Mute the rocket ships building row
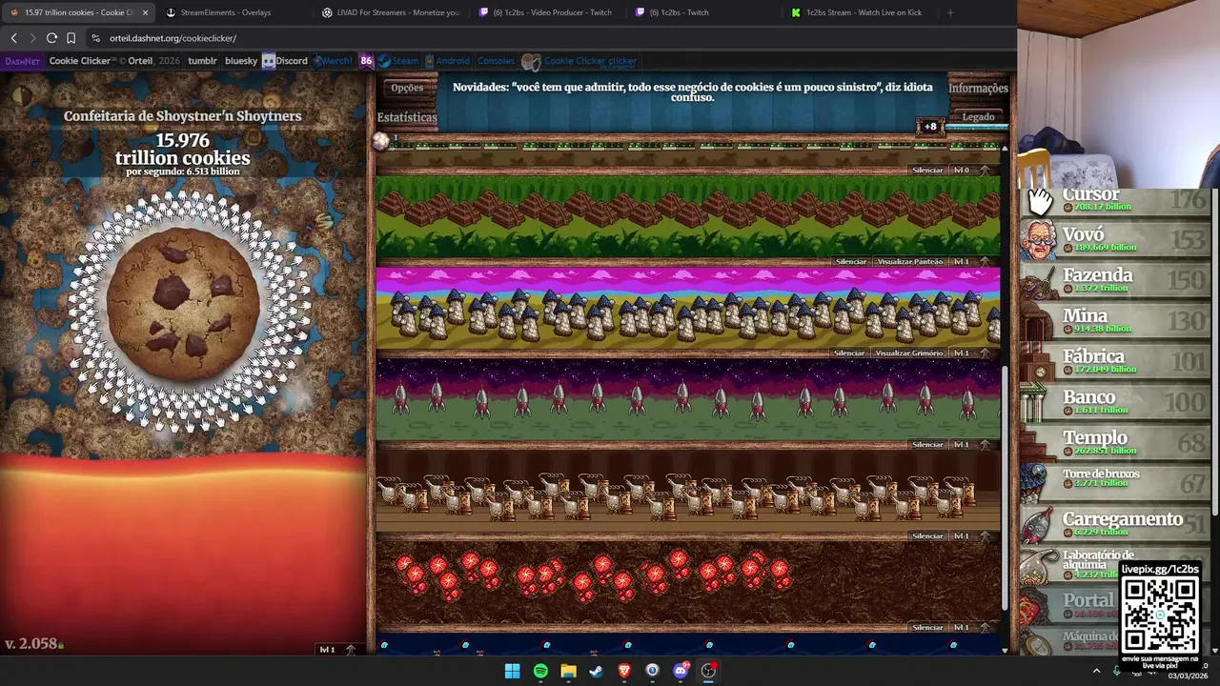Viewport: 1220px width, 686px height. [927, 444]
